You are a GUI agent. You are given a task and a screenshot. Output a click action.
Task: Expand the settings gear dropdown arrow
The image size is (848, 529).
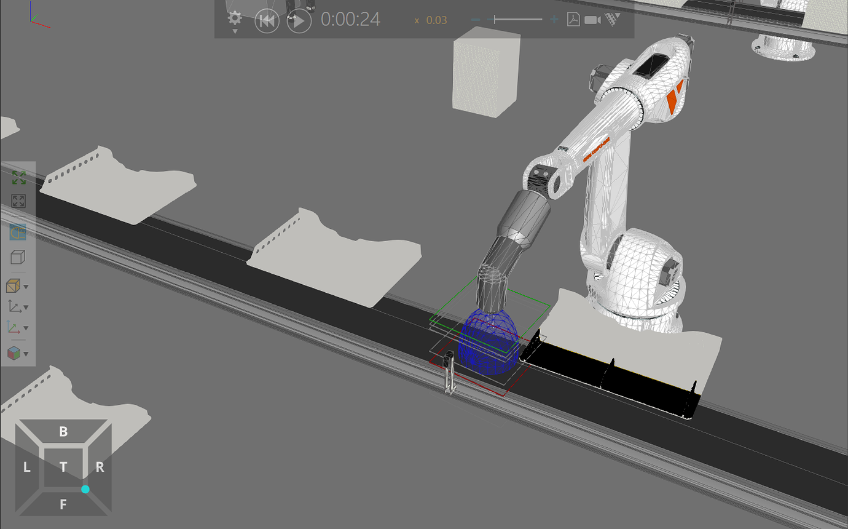(x=234, y=30)
